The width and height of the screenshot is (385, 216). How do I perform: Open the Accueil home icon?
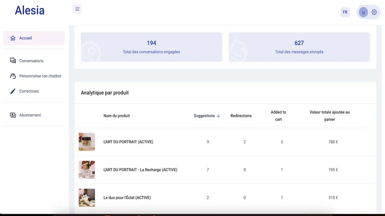pos(13,38)
